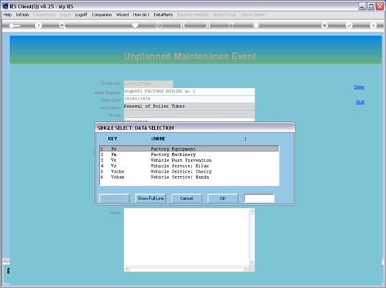Screen dimensions: 386x288
Task: Click the clock icon in the toolbar
Action: point(159,25)
